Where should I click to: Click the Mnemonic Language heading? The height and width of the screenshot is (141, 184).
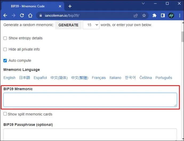pos(22,70)
